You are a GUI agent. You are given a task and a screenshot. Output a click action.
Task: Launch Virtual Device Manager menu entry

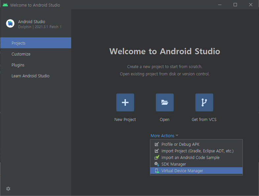click(196, 171)
